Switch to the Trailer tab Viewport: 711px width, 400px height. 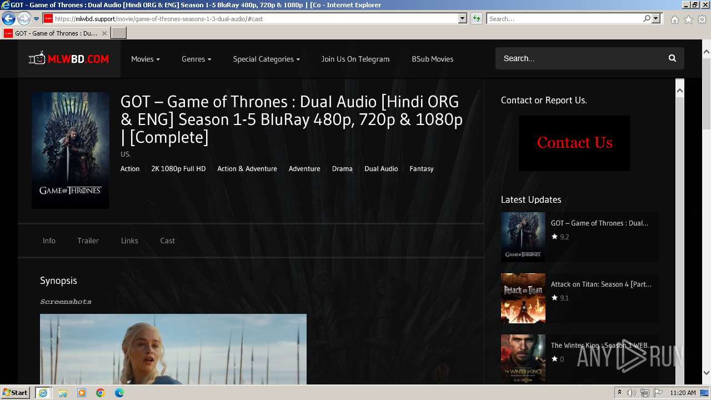tap(88, 241)
